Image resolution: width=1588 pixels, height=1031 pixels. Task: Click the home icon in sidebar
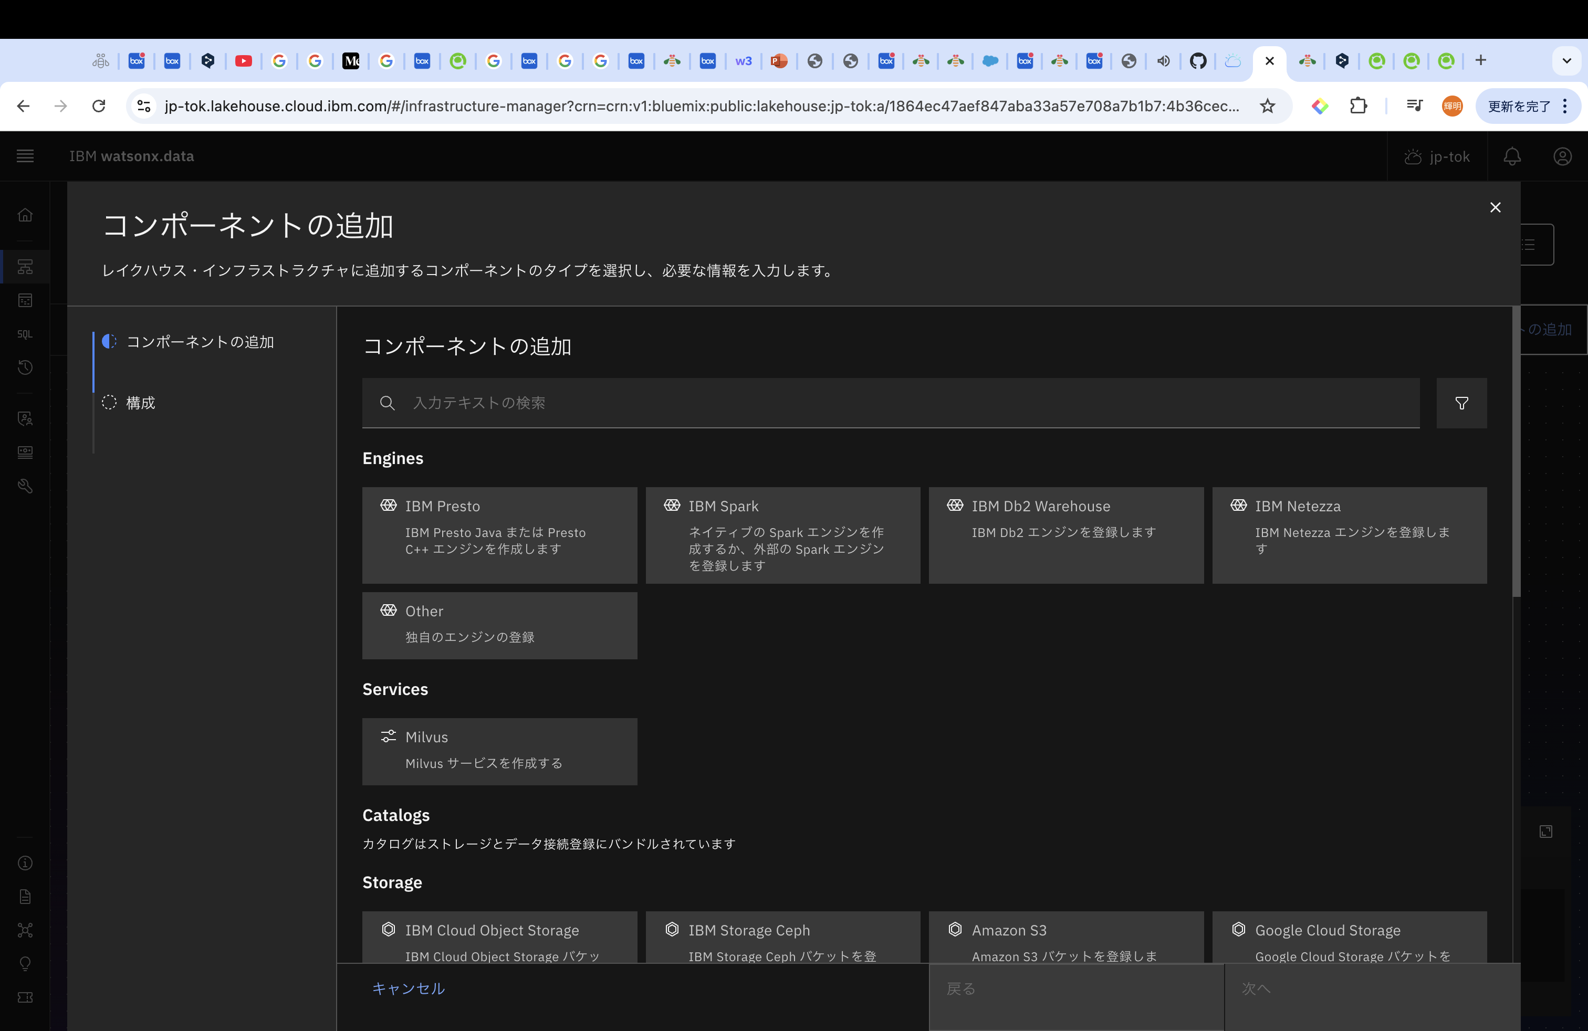pos(25,215)
